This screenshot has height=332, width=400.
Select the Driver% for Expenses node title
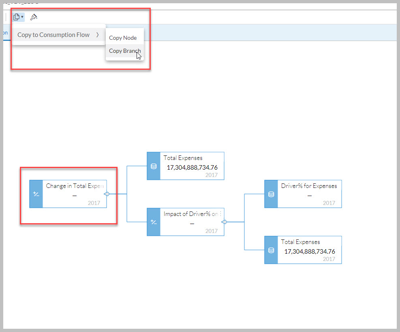point(309,186)
